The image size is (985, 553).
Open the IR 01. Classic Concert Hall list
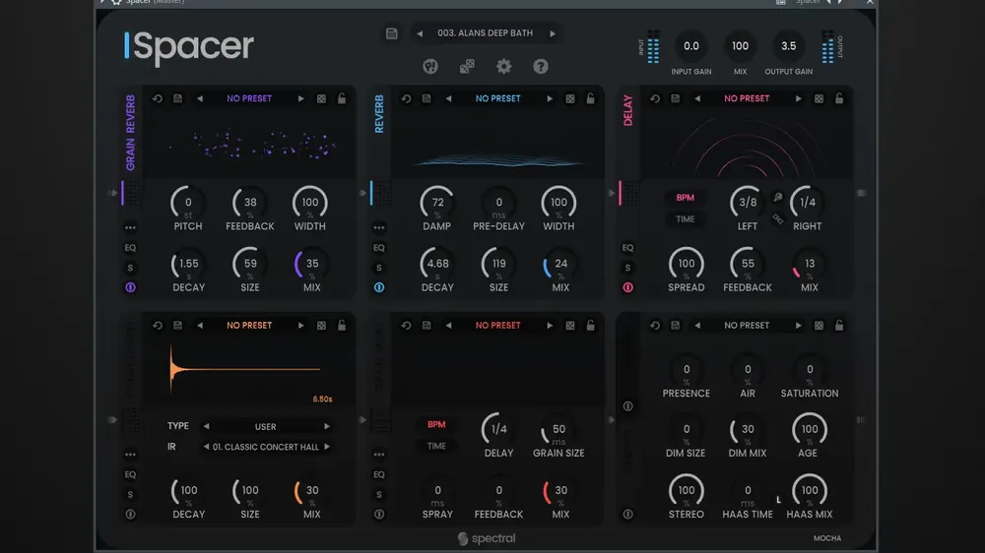(x=266, y=447)
